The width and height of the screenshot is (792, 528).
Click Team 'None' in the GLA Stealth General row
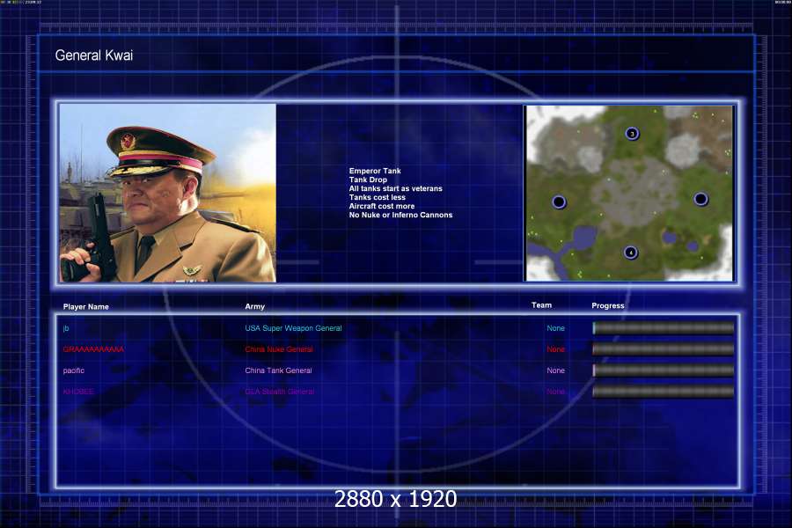(555, 392)
